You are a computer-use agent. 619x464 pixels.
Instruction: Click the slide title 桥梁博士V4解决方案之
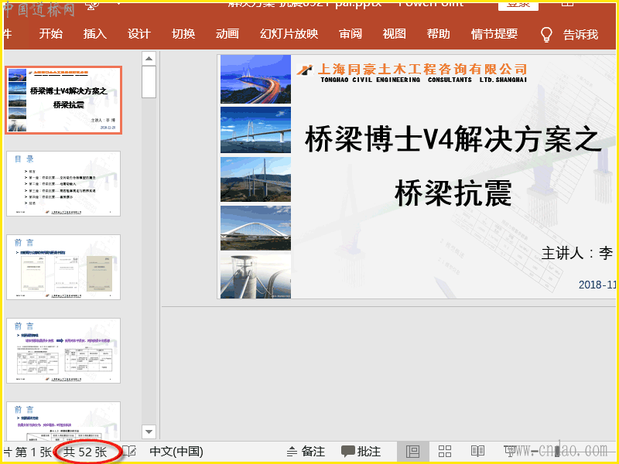[x=453, y=140]
